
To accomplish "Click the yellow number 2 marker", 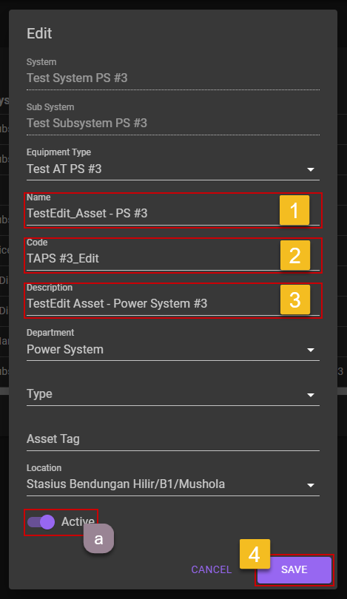I will pyautogui.click(x=295, y=255).
